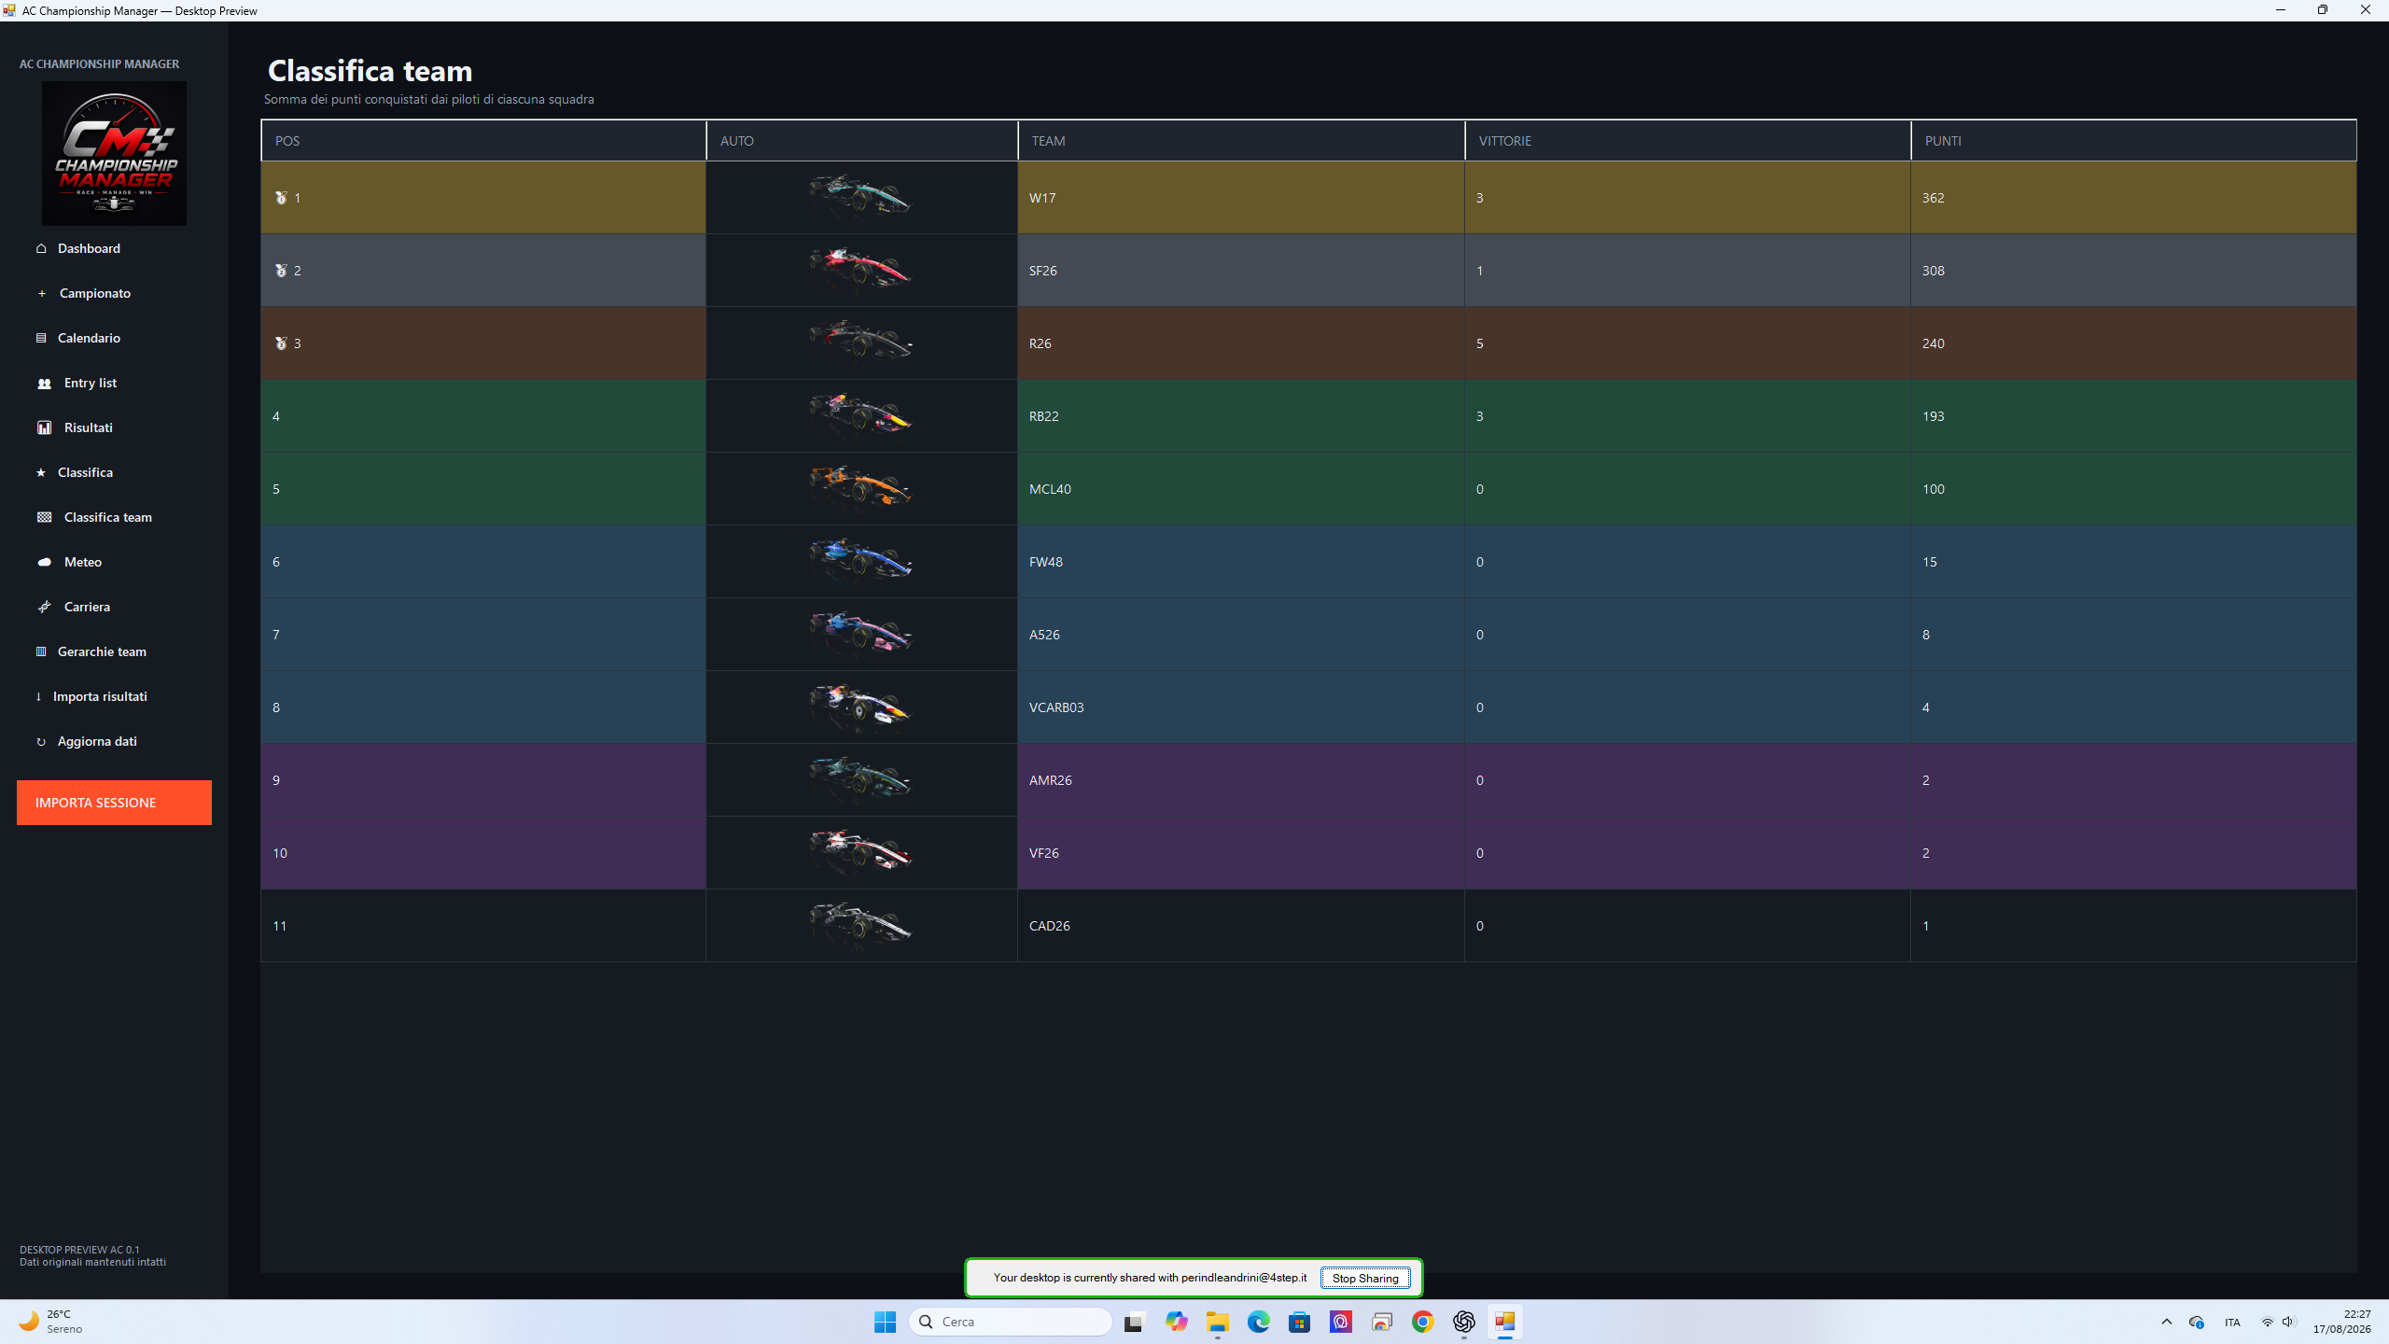Click the W17 car thumbnail
2389x1344 pixels.
[860, 196]
